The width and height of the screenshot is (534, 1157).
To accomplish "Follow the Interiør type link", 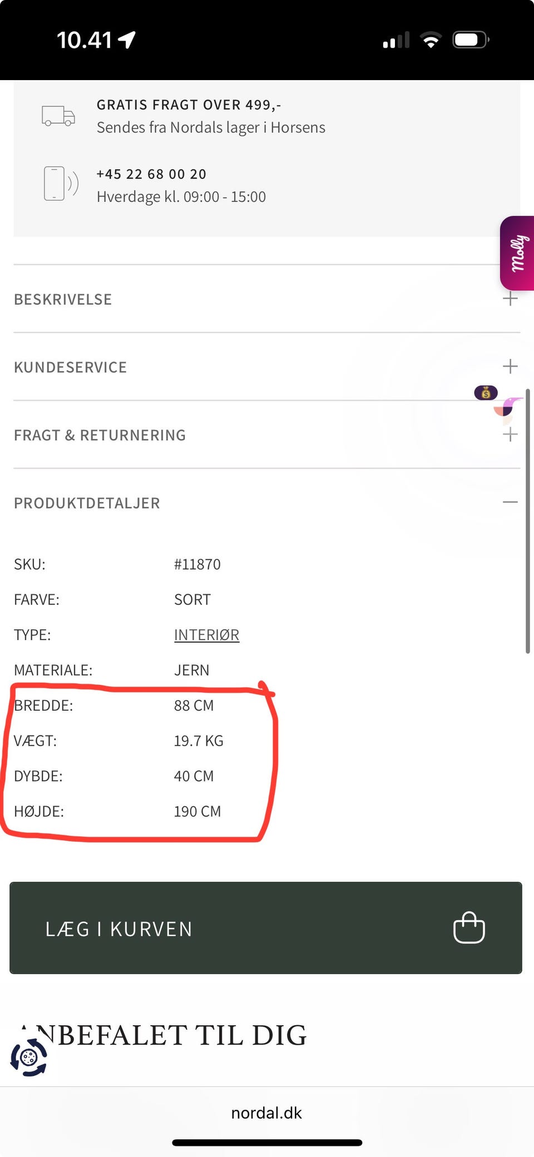I will 206,635.
